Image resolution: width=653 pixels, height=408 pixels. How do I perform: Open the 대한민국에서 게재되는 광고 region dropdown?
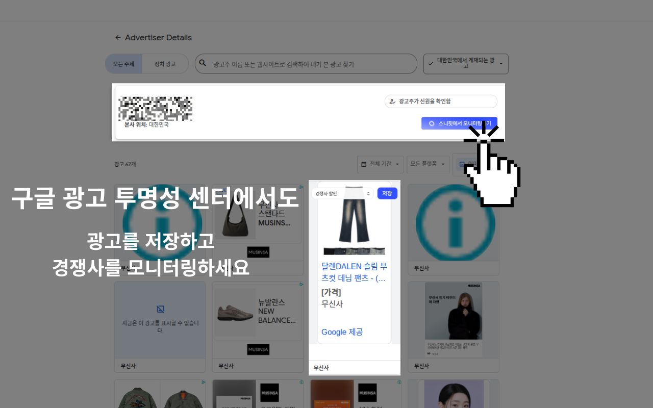[466, 64]
